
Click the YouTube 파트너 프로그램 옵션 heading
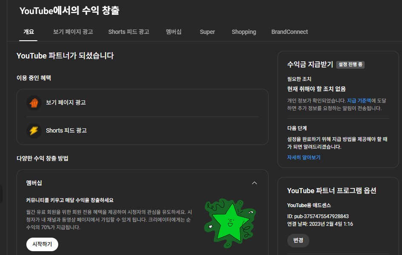(x=331, y=191)
